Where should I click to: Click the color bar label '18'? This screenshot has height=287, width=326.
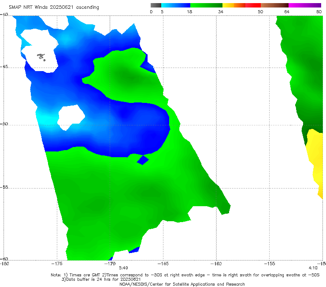tap(189, 11)
